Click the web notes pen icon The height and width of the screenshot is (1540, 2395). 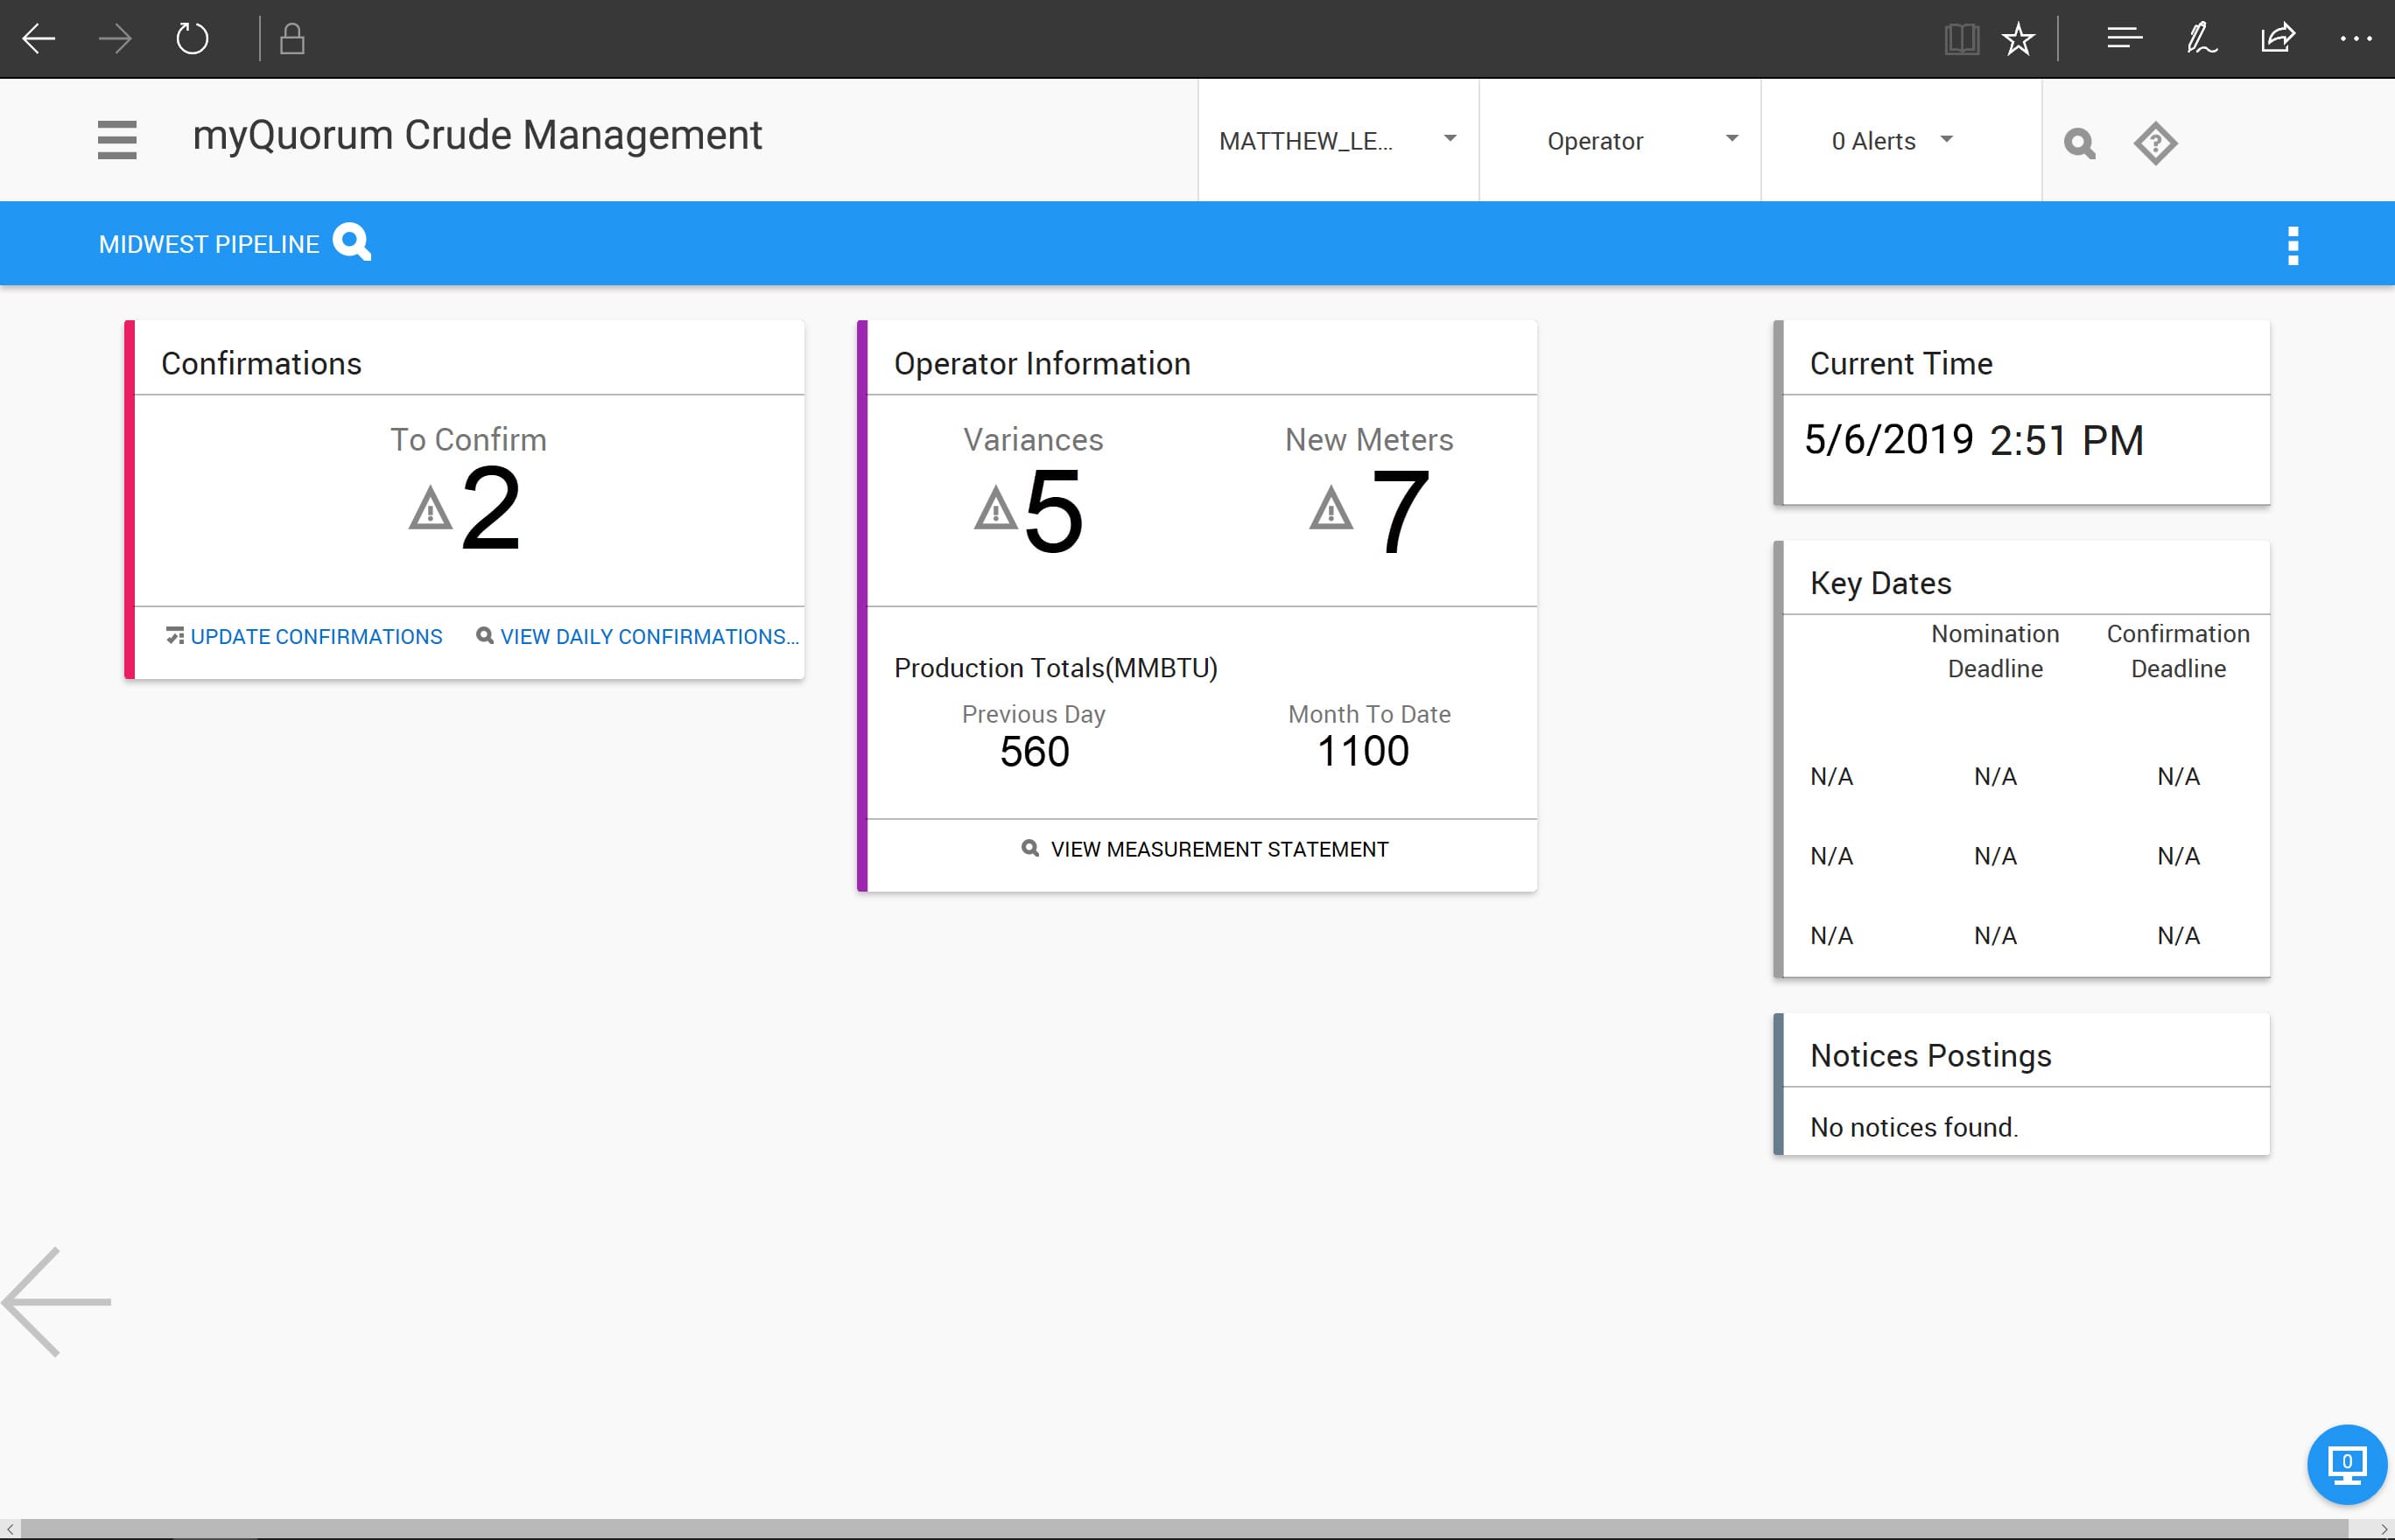click(x=2201, y=39)
